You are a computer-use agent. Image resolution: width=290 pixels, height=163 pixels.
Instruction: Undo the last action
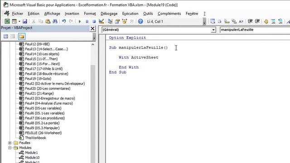point(64,21)
